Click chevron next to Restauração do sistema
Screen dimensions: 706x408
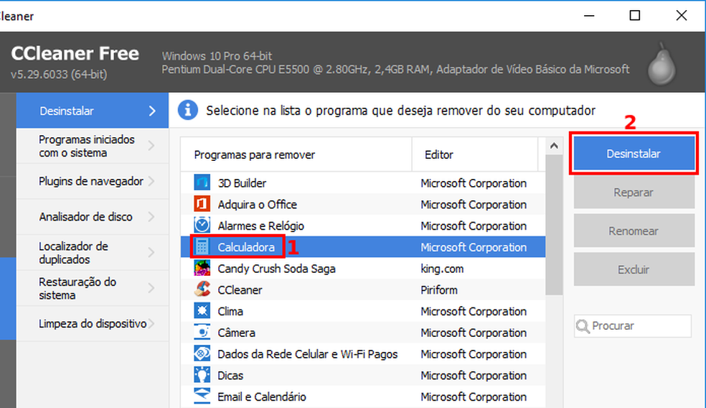click(x=151, y=288)
